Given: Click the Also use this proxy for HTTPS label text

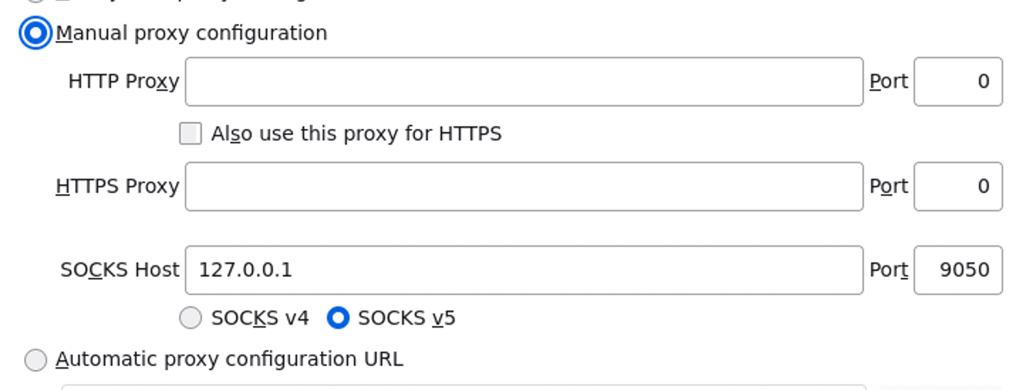Looking at the screenshot, I should (x=356, y=133).
